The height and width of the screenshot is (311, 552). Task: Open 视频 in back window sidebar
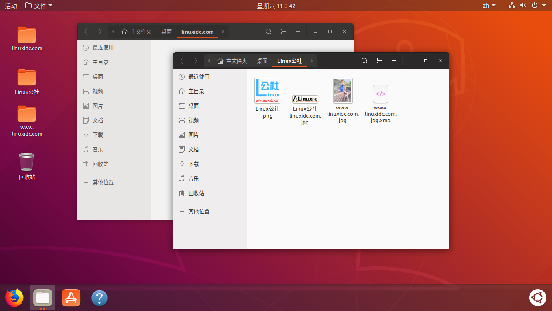[114, 91]
